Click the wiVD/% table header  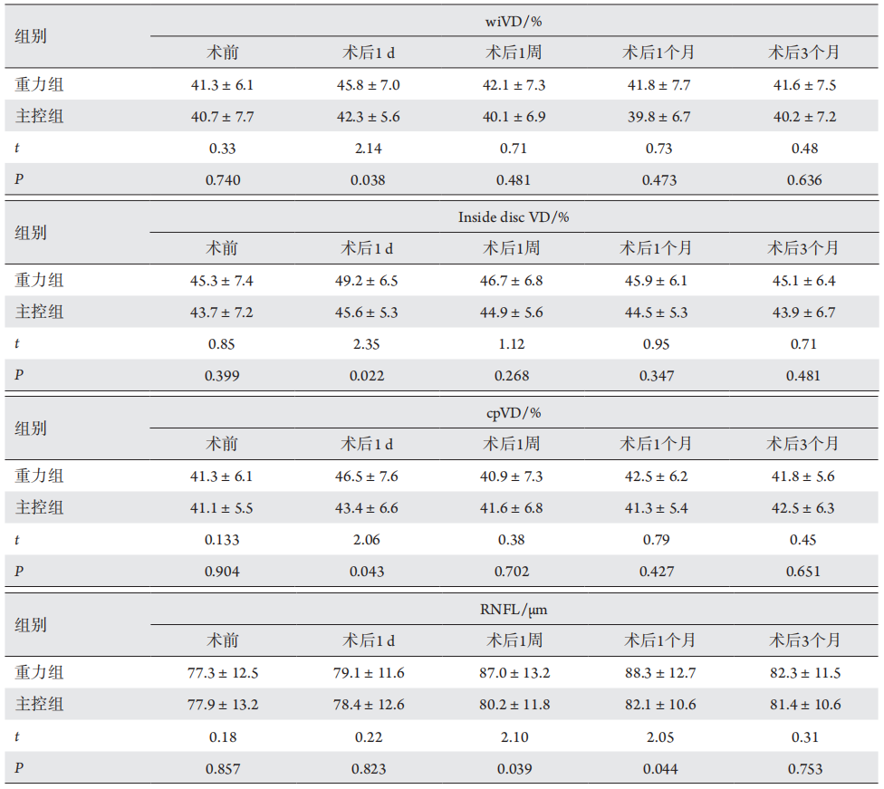tap(514, 21)
